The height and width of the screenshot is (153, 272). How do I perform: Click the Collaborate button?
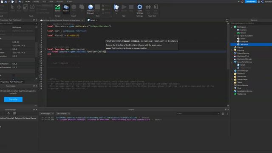point(251,2)
